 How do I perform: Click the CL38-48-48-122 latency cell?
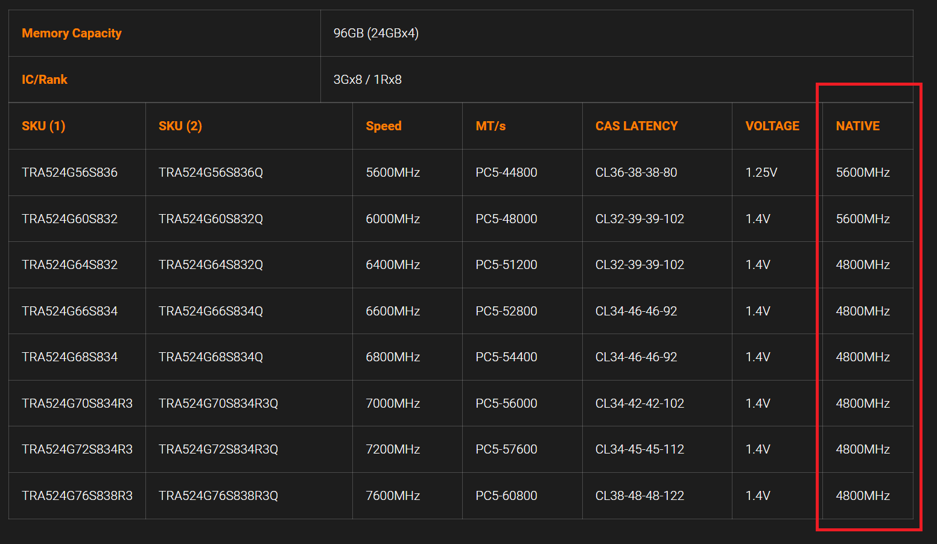[640, 496]
